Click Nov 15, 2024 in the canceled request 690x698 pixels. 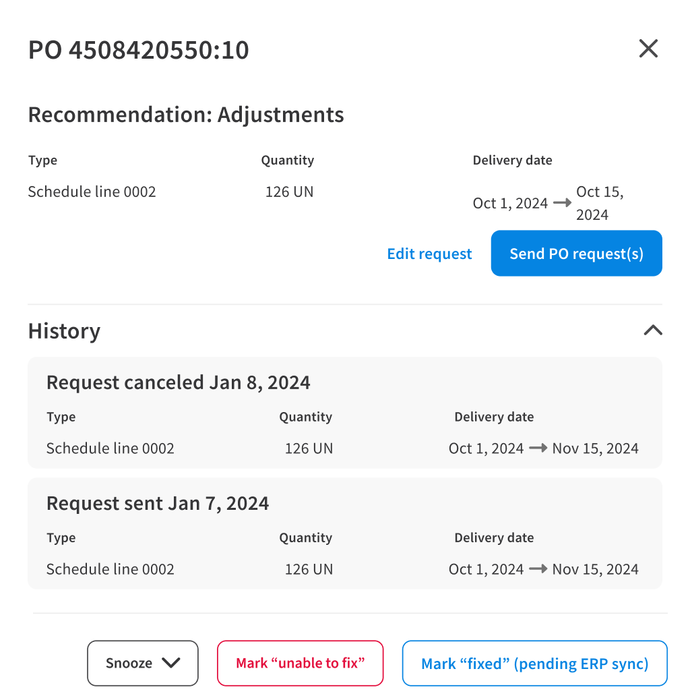pyautogui.click(x=595, y=448)
